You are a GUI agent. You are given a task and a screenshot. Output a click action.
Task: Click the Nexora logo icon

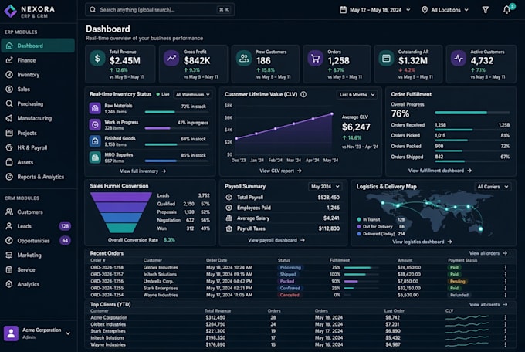(x=10, y=11)
